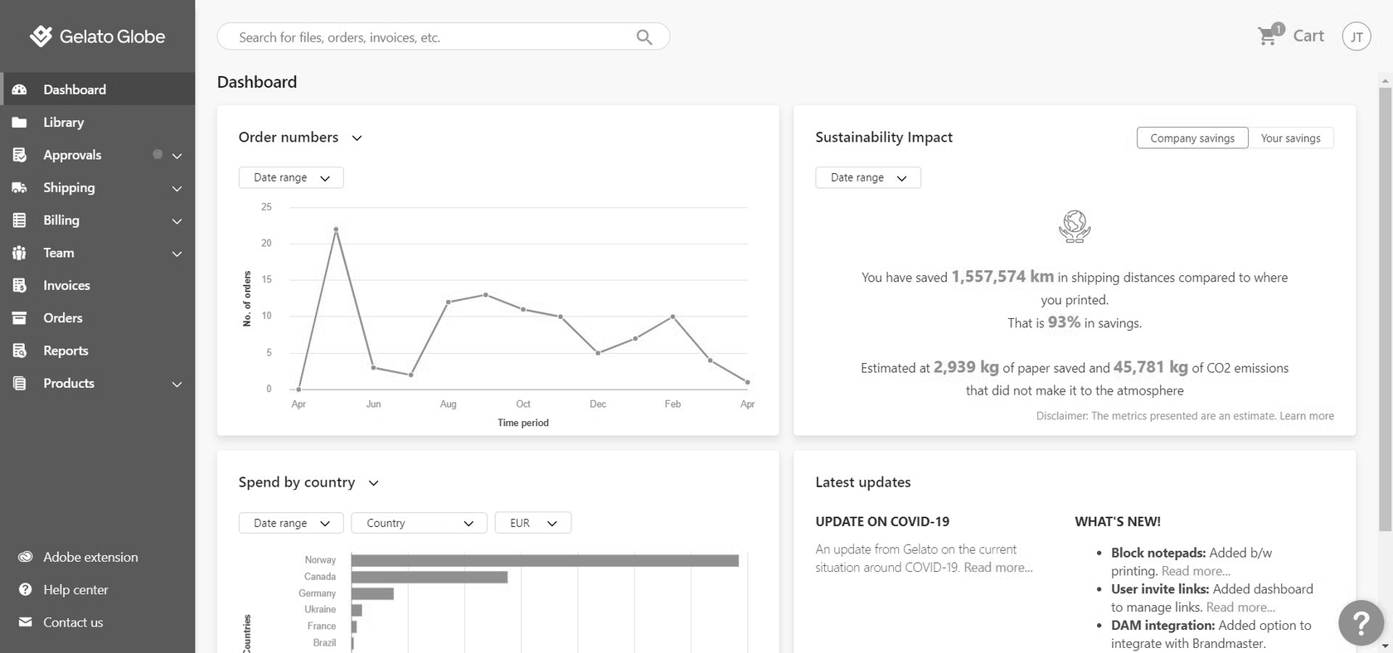The width and height of the screenshot is (1393, 653).
Task: Click the search magnifier icon
Action: tap(643, 37)
